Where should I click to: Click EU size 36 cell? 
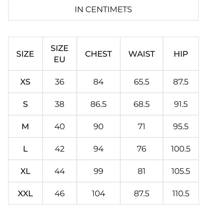coord(60,82)
